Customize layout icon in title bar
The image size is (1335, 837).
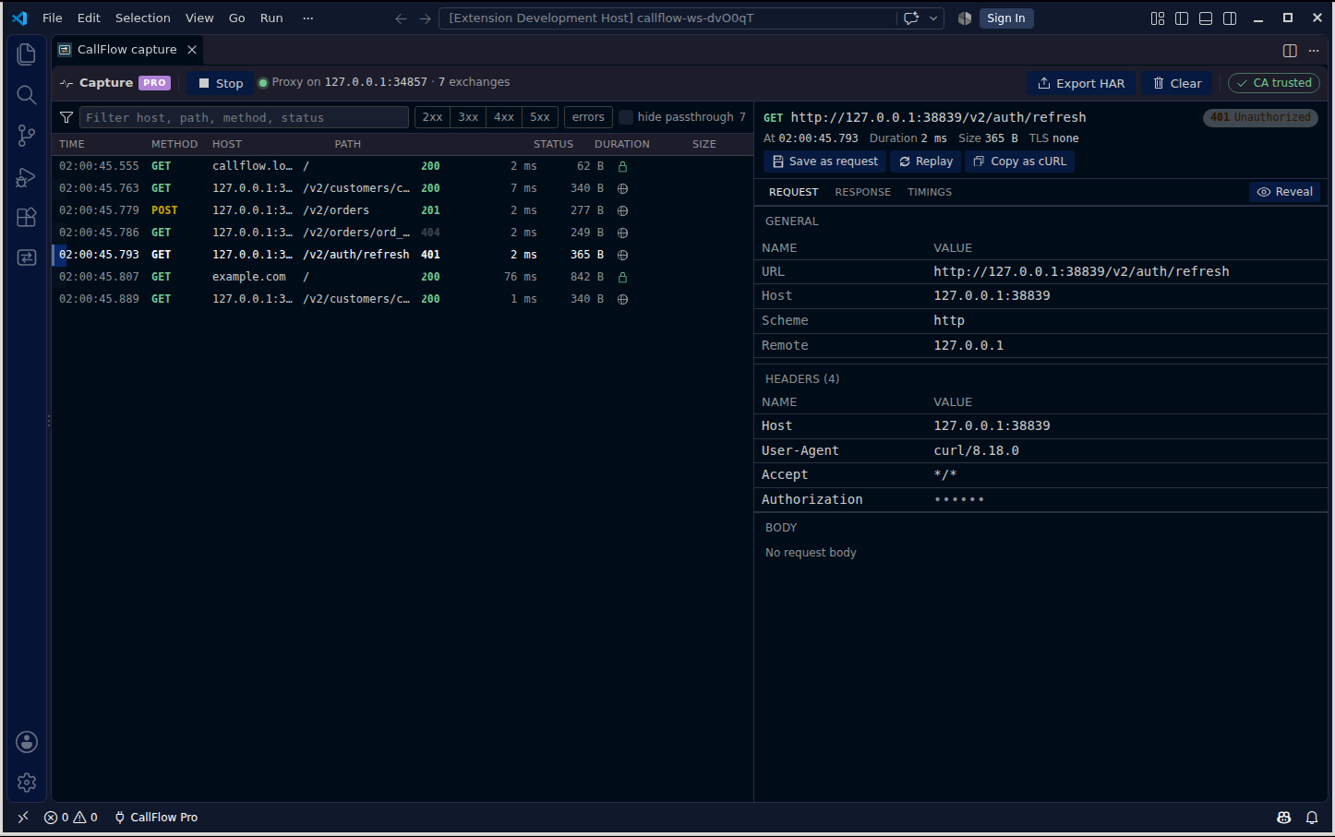1158,18
